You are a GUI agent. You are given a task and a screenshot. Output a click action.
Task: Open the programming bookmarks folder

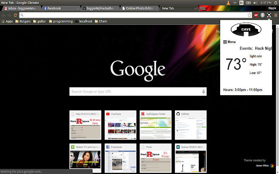(60, 21)
